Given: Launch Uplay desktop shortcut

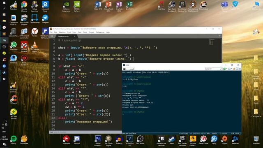Looking at the screenshot, I should click(x=214, y=140).
